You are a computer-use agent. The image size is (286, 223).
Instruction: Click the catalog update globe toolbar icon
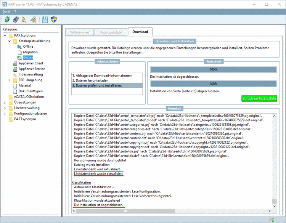pos(7,19)
